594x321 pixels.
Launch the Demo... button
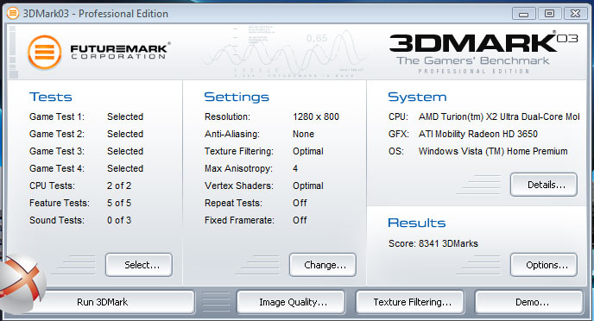pyautogui.click(x=529, y=302)
